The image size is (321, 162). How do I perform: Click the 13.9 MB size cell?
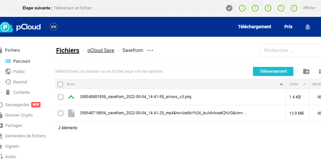point(296,113)
